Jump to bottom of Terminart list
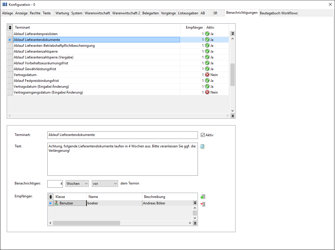Viewport: 335px width, 250px height. click(x=233, y=116)
